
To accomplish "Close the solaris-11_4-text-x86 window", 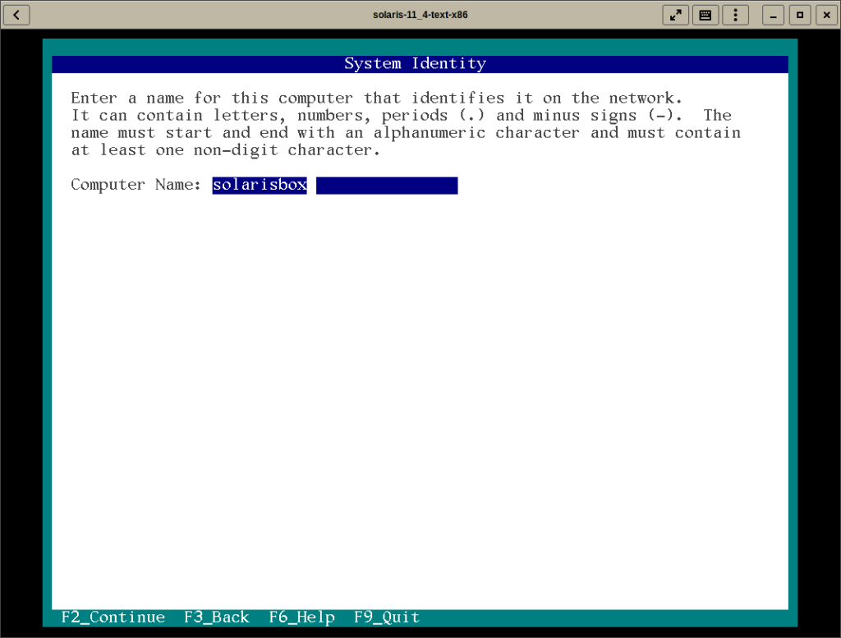I will [826, 15].
